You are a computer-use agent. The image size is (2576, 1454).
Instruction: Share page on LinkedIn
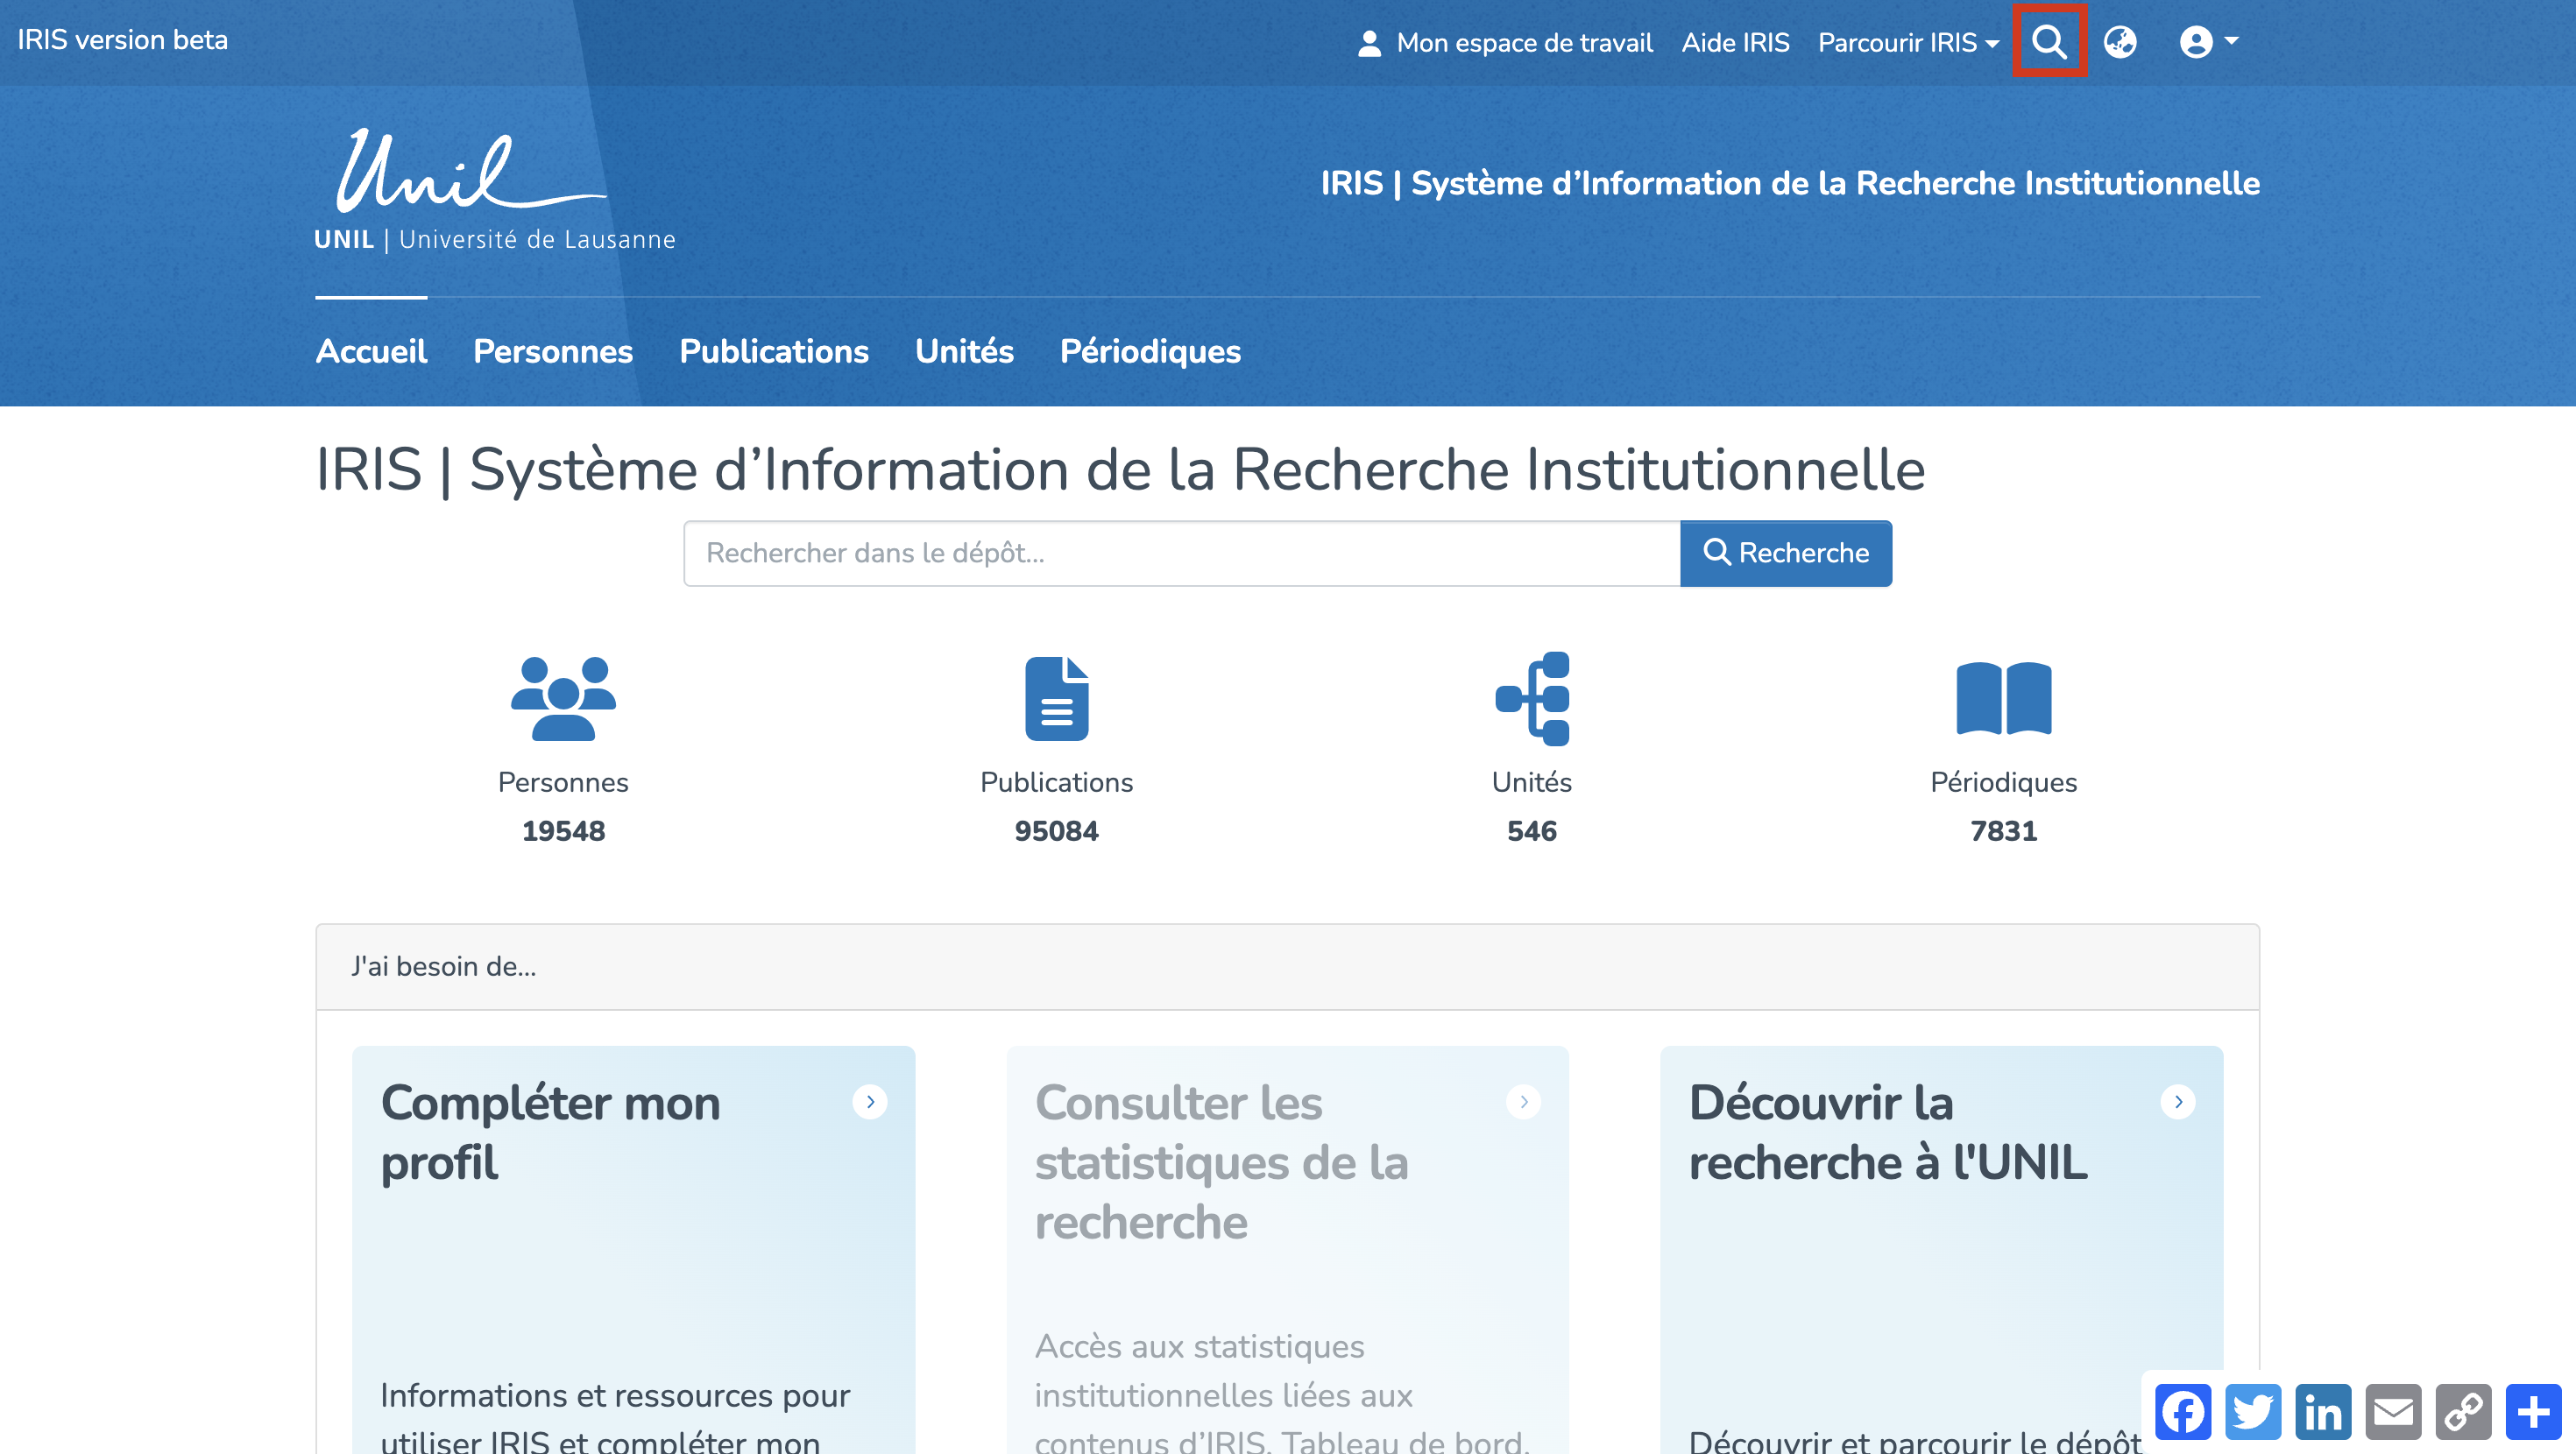[x=2323, y=1412]
